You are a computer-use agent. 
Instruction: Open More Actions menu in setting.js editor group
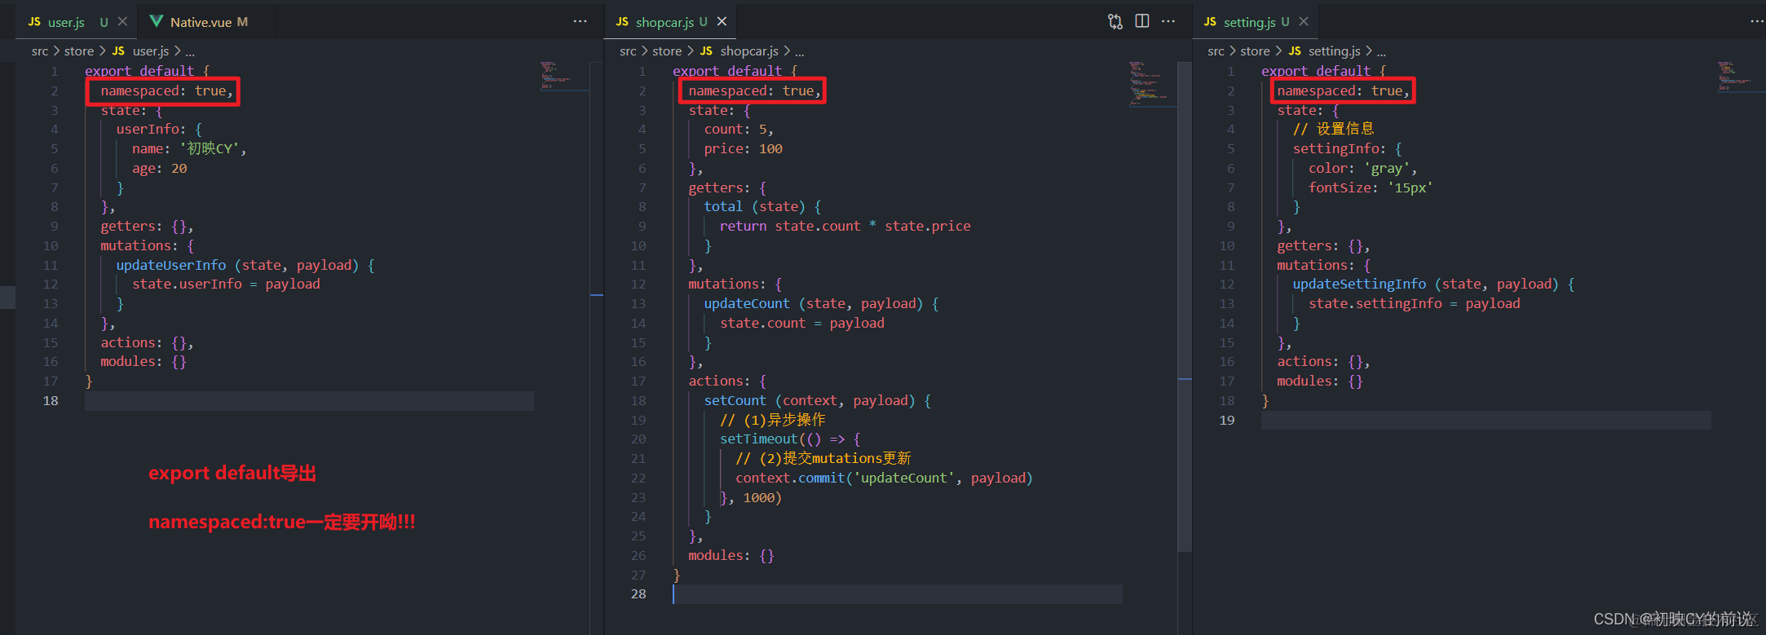(1757, 22)
